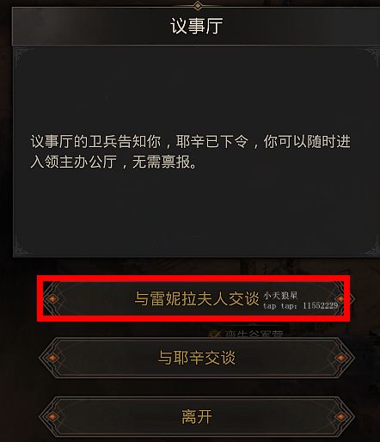Click the gold diamond ornament above title
The width and height of the screenshot is (380, 442).
[198, 5]
